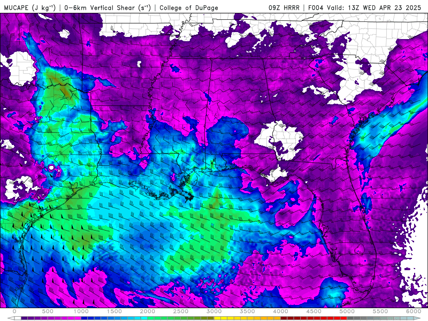
Task: Click the 4500 label on the color scale
Action: click(x=314, y=311)
